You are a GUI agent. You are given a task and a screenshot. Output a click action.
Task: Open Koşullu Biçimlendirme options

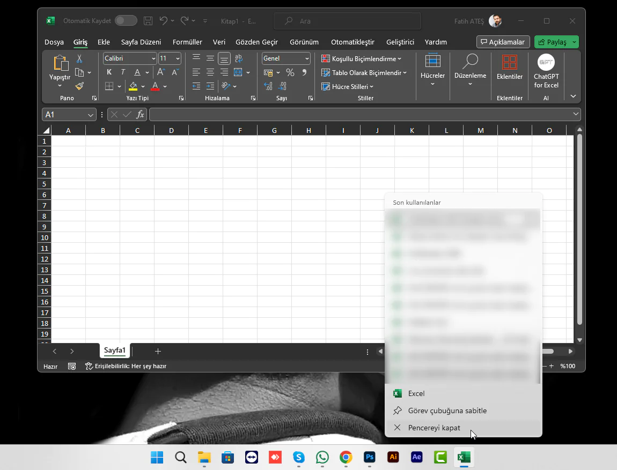tap(360, 58)
